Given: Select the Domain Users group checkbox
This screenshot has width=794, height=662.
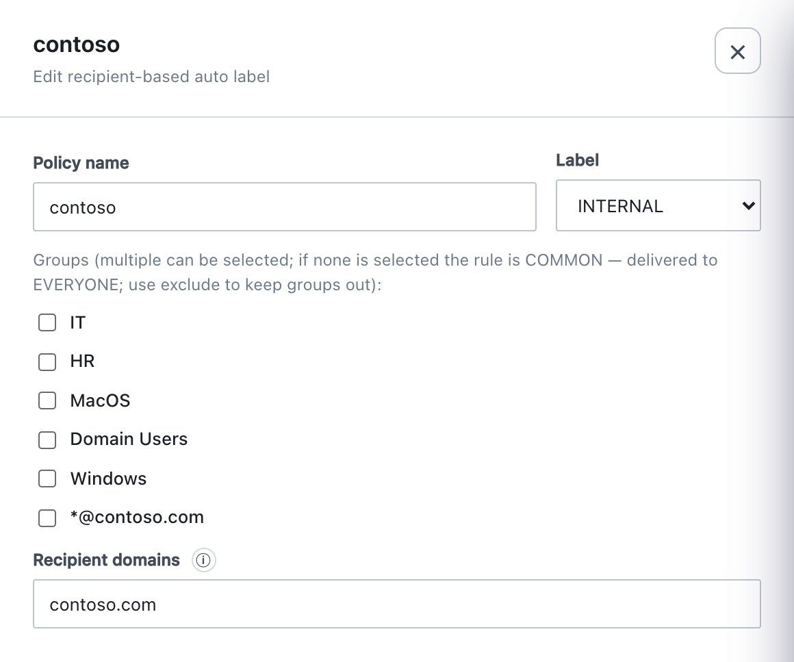Looking at the screenshot, I should [x=47, y=440].
